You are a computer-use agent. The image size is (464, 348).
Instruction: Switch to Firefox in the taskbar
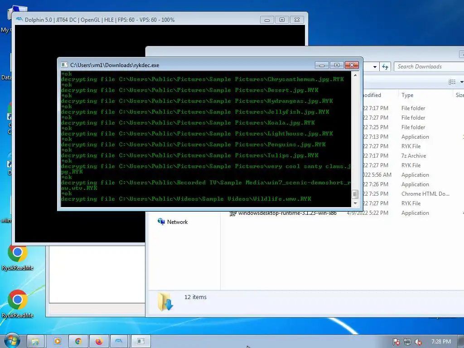click(x=99, y=342)
